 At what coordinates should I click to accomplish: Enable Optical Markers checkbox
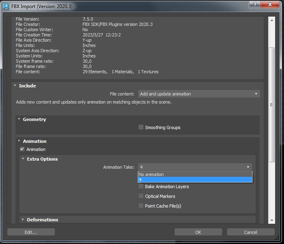[x=141, y=196]
